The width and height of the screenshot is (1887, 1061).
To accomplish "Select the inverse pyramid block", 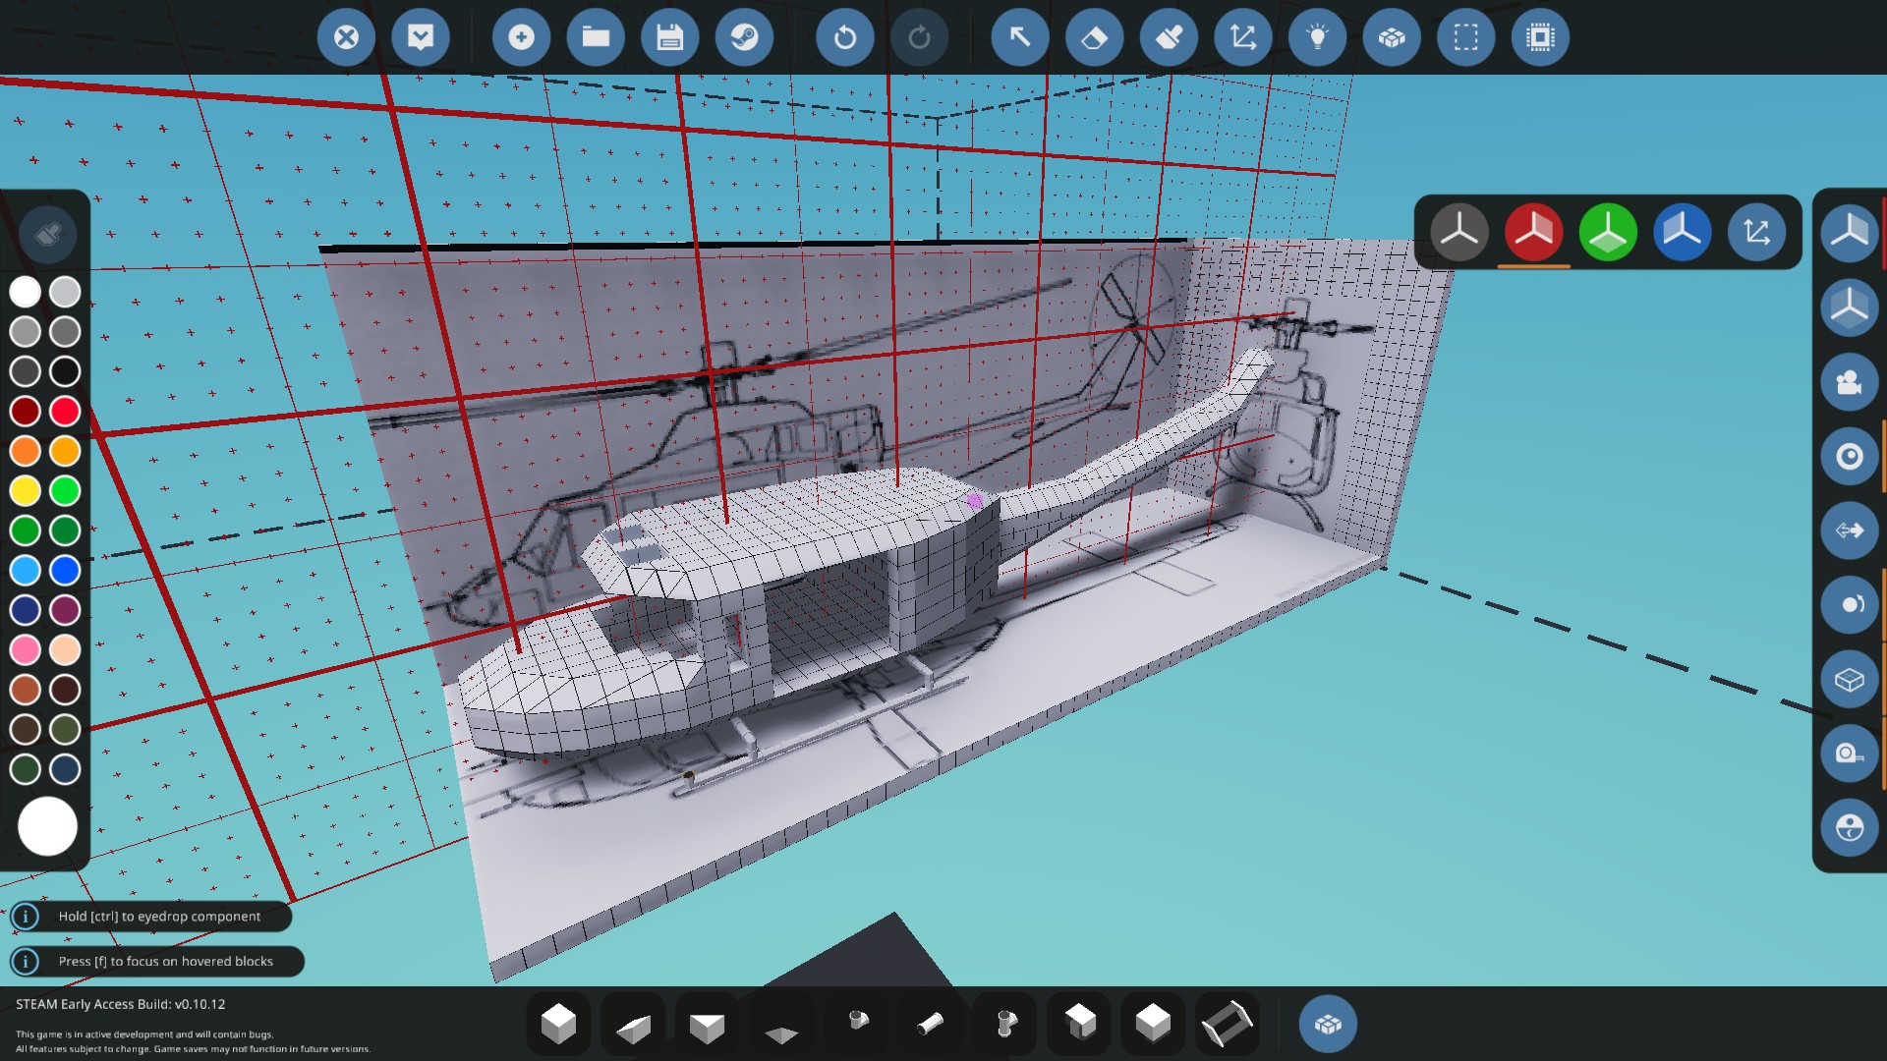I will [x=781, y=1024].
